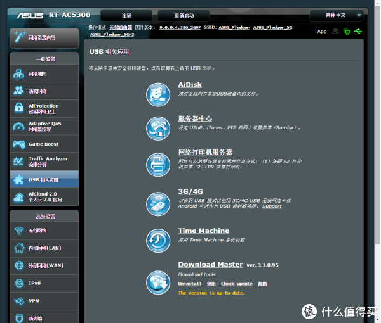Open AiCloud 2.0 个人云 menu
Image resolution: width=381 pixels, height=323 pixels.
(44, 197)
